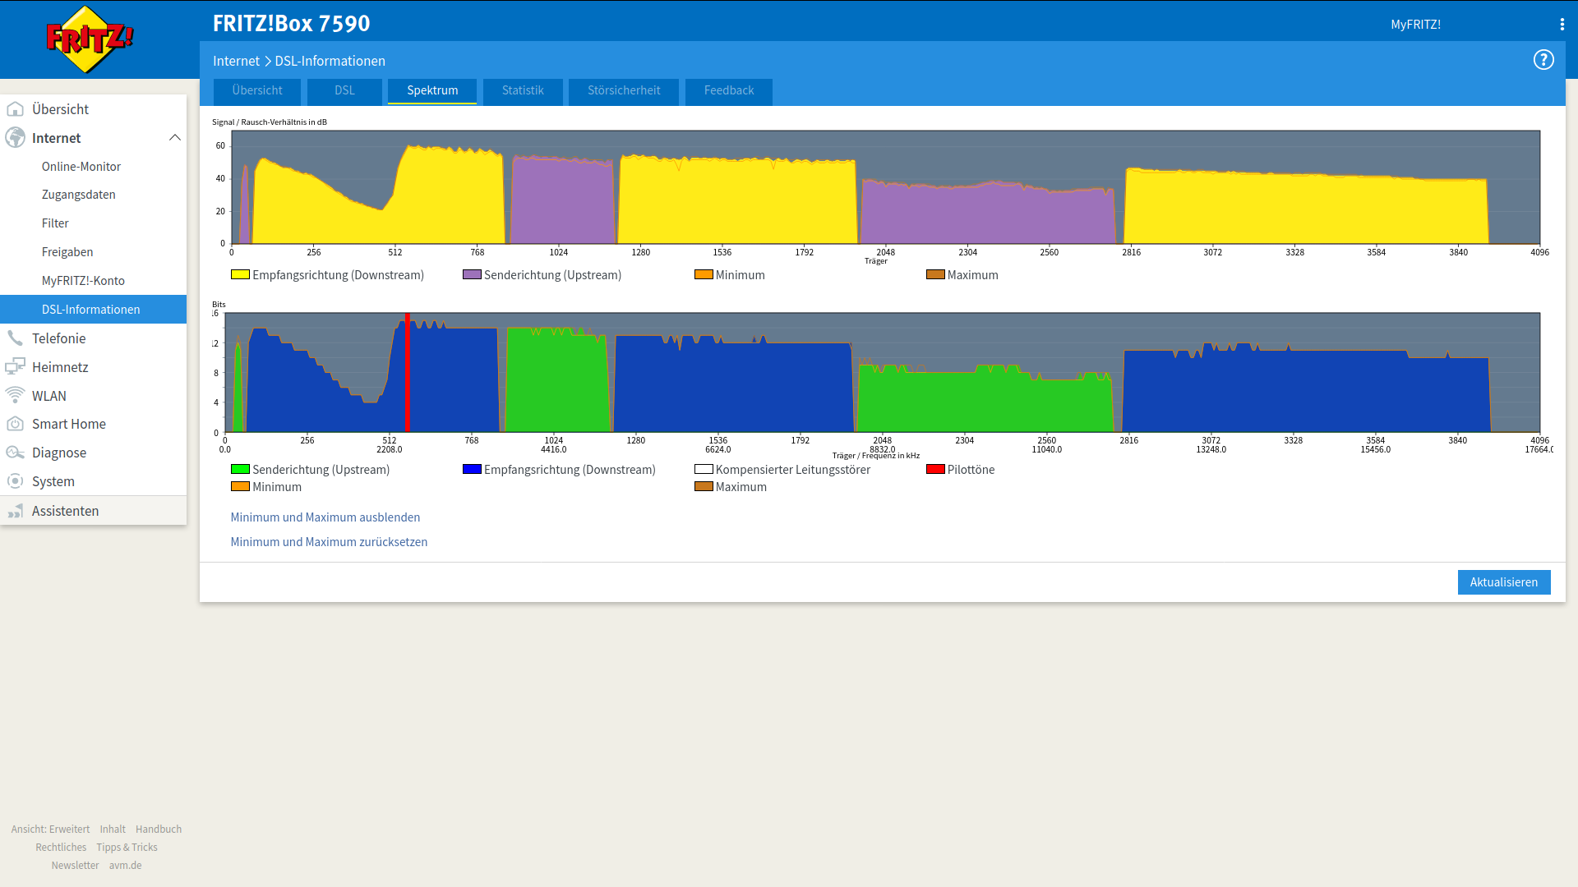Open Online-Monitor in the sidebar

pyautogui.click(x=81, y=167)
